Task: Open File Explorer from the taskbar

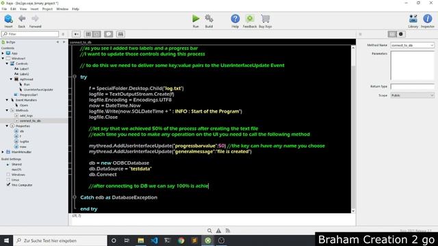Action: [140, 241]
